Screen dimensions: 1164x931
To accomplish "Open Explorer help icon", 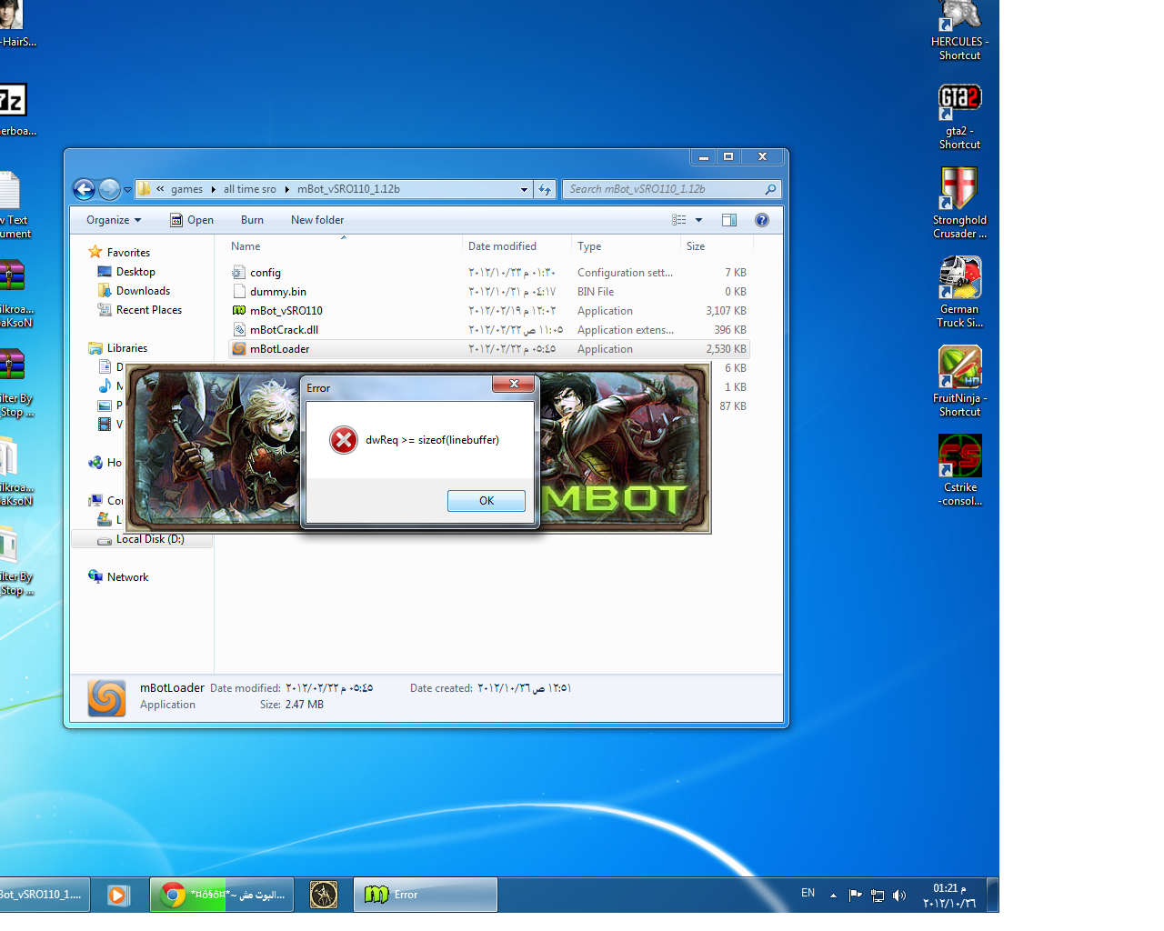I will coord(762,220).
